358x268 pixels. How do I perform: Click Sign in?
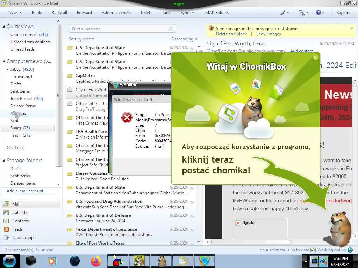tap(343, 13)
